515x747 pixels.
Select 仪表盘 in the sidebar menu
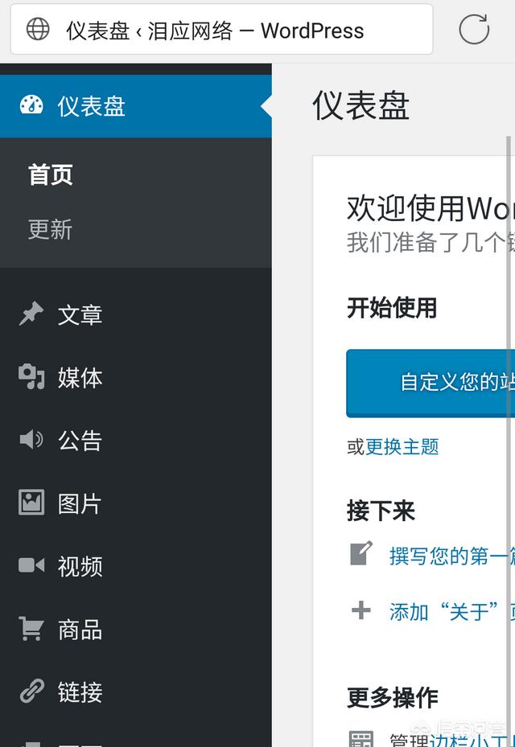click(136, 106)
